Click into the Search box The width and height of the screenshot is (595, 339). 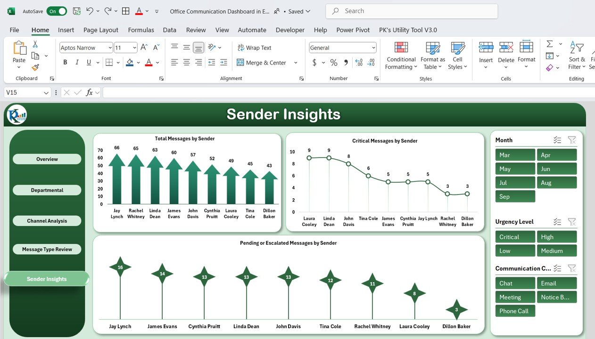point(411,11)
